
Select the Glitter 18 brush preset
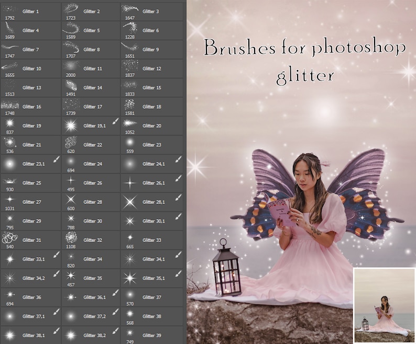[x=152, y=107]
